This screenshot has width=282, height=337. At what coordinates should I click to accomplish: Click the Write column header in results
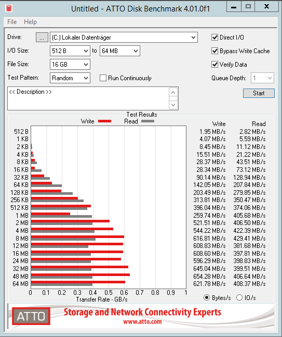coord(219,124)
